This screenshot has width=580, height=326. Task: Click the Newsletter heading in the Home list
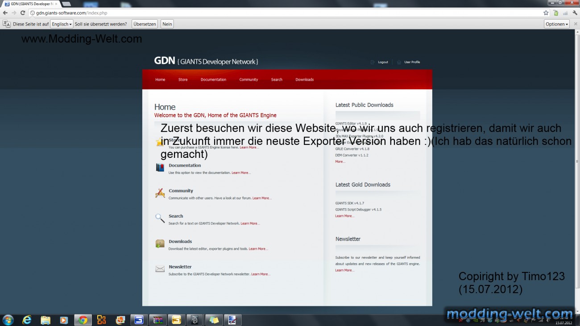pyautogui.click(x=180, y=267)
